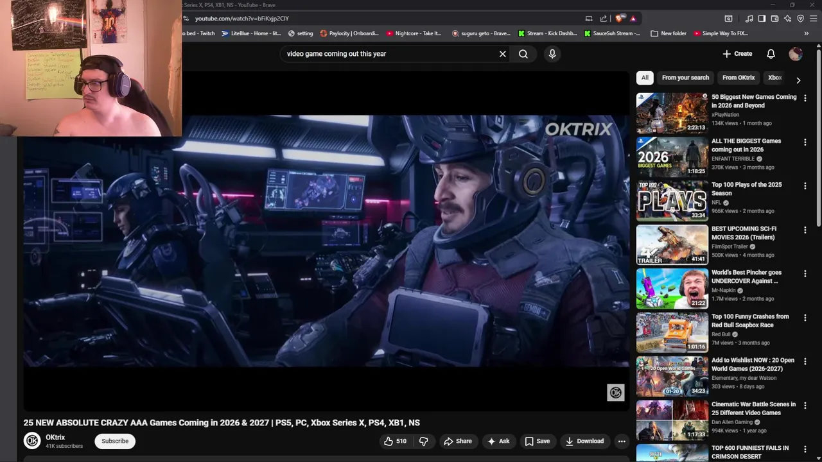Open New folder bookmarks folder
This screenshot has width=822, height=462.
tap(669, 33)
